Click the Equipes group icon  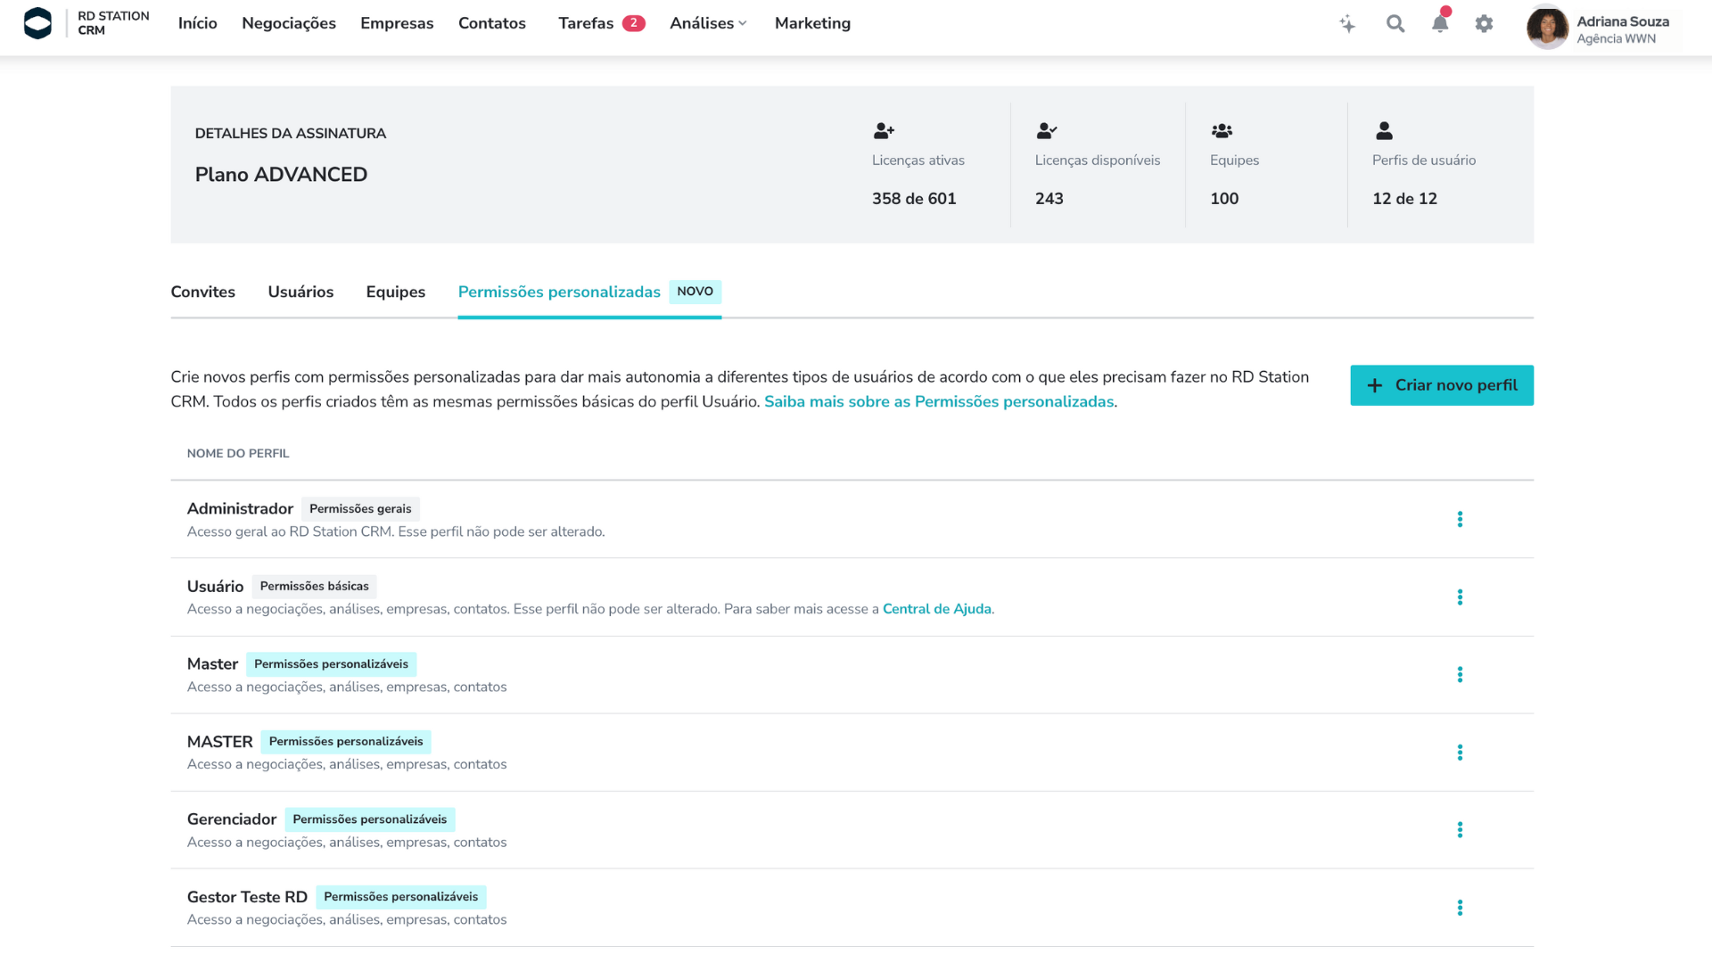pos(1222,131)
